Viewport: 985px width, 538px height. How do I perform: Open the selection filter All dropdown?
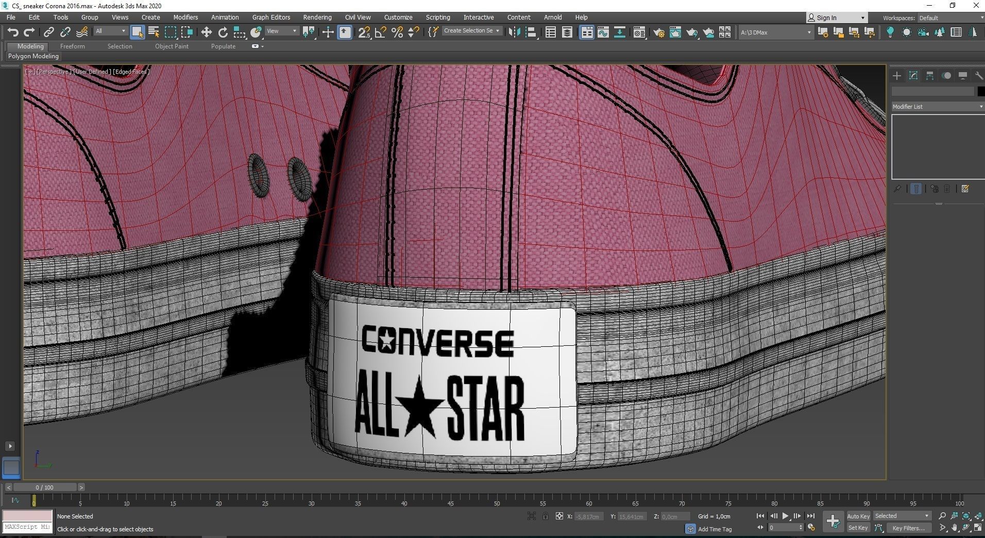pos(110,31)
